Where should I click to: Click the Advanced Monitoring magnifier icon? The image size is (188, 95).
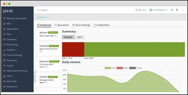pos(5,71)
